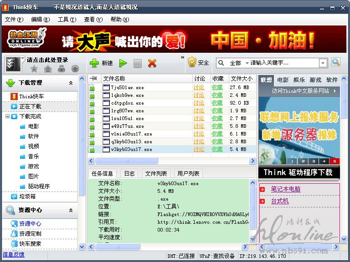Open the 工具 menu

[x=66, y=20]
